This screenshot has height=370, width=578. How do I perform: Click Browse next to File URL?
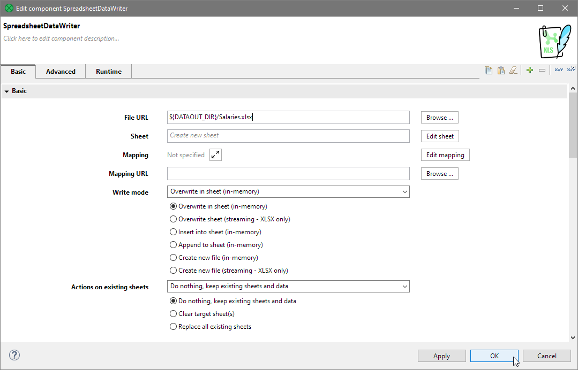pyautogui.click(x=439, y=118)
